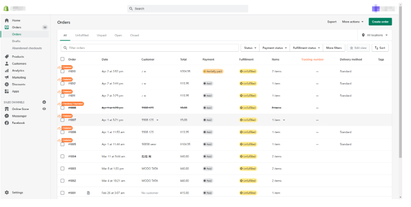Image resolution: width=411 pixels, height=207 pixels.
Task: Switch to the Unfulfilled tab
Action: (x=82, y=35)
